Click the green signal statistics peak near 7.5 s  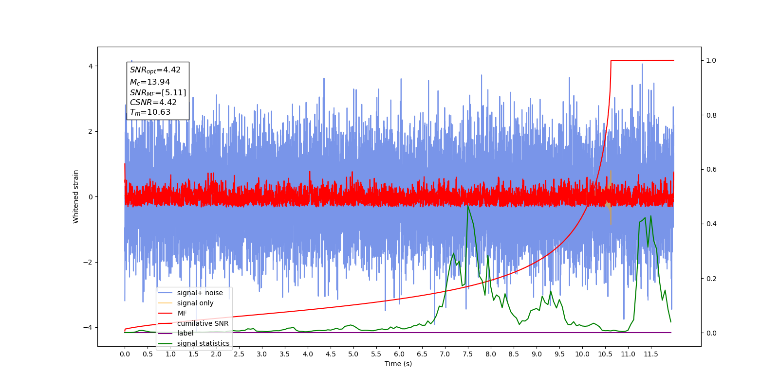pos(468,206)
